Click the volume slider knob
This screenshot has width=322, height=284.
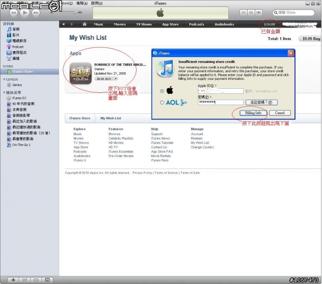pos(75,13)
